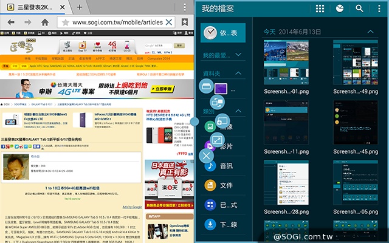This screenshot has width=389, height=243.
Task: Open a new browser tab
Action: point(80,7)
